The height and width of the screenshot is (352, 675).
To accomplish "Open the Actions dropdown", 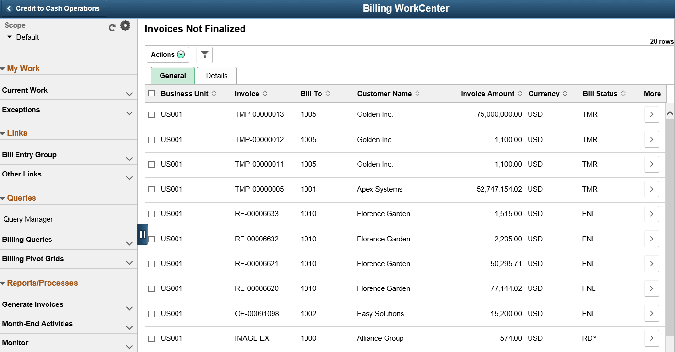I will 167,54.
